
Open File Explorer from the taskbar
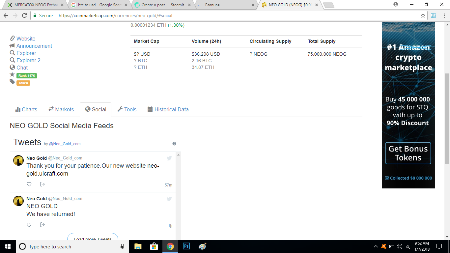[x=138, y=246]
